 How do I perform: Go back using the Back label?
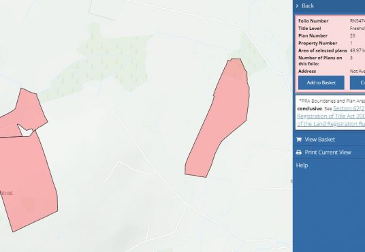point(308,6)
